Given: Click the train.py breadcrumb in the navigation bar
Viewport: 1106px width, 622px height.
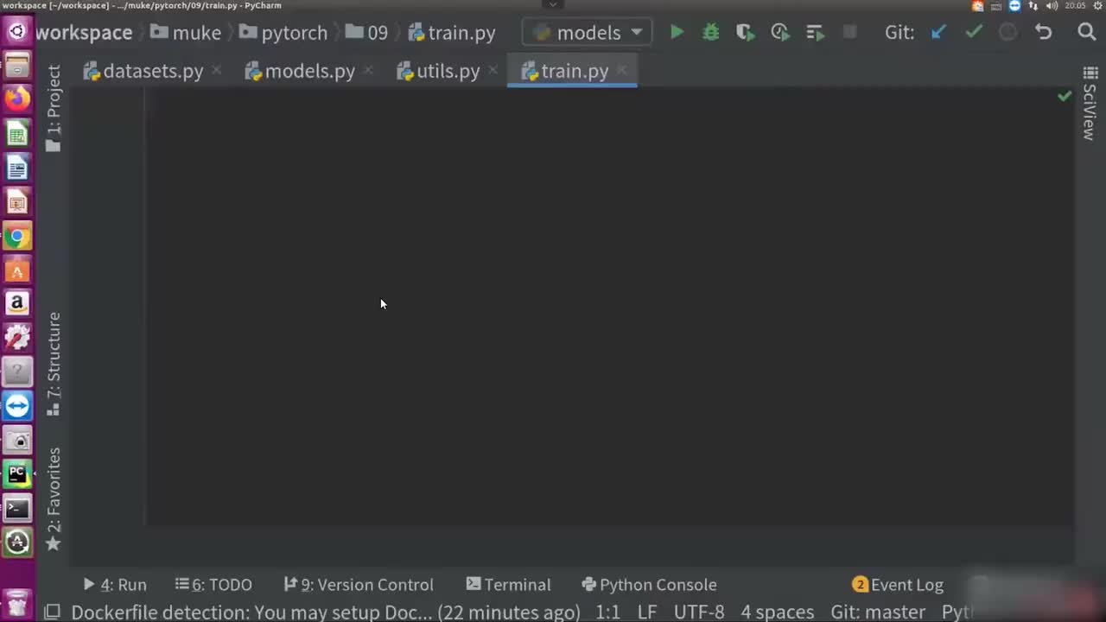Looking at the screenshot, I should [x=452, y=33].
